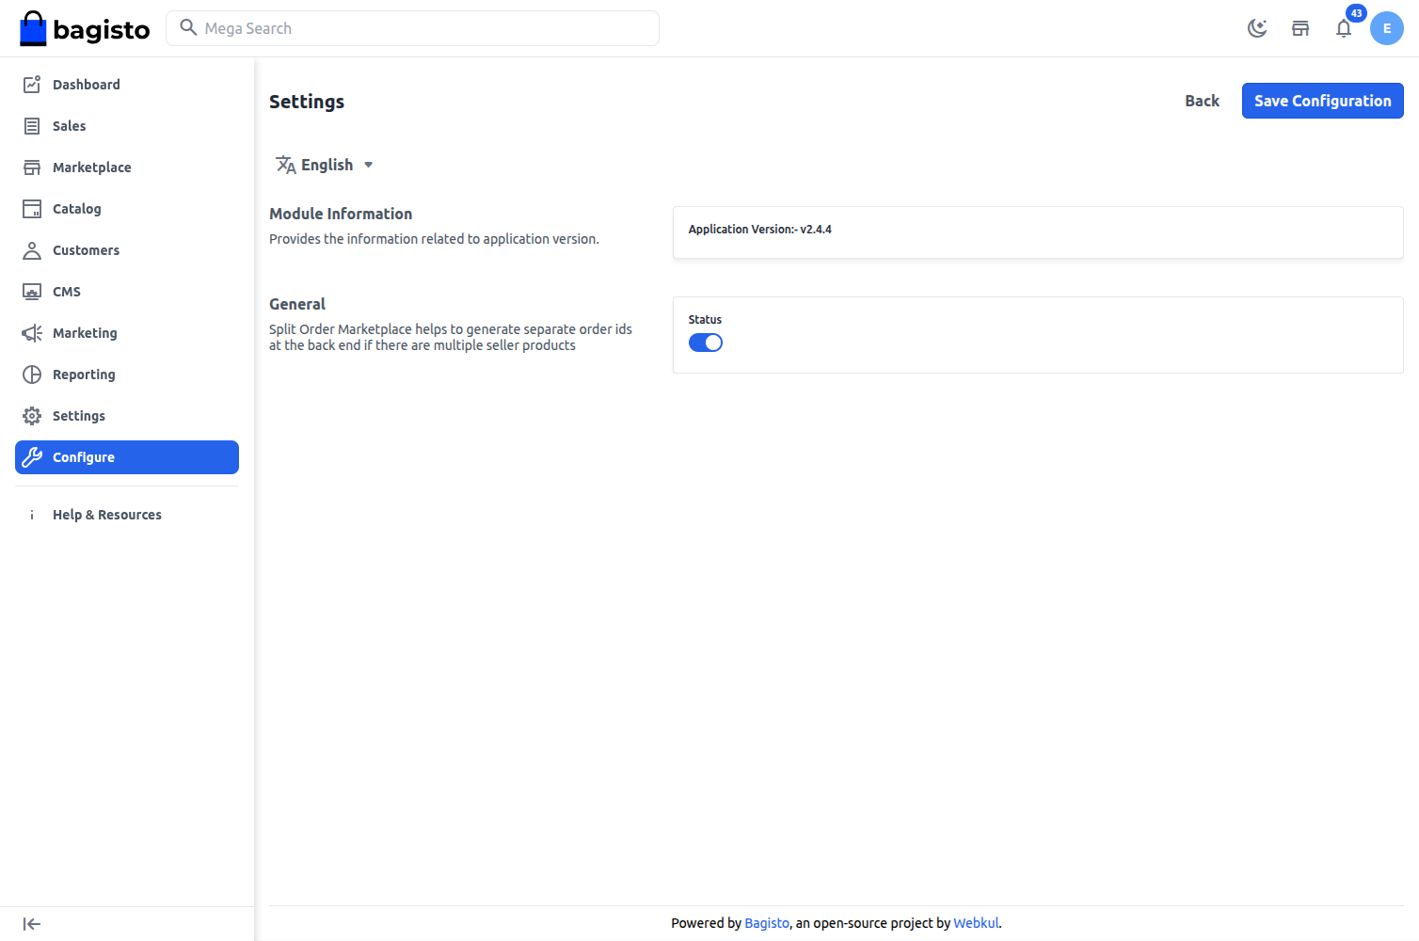Click the Customers person icon

(32, 250)
